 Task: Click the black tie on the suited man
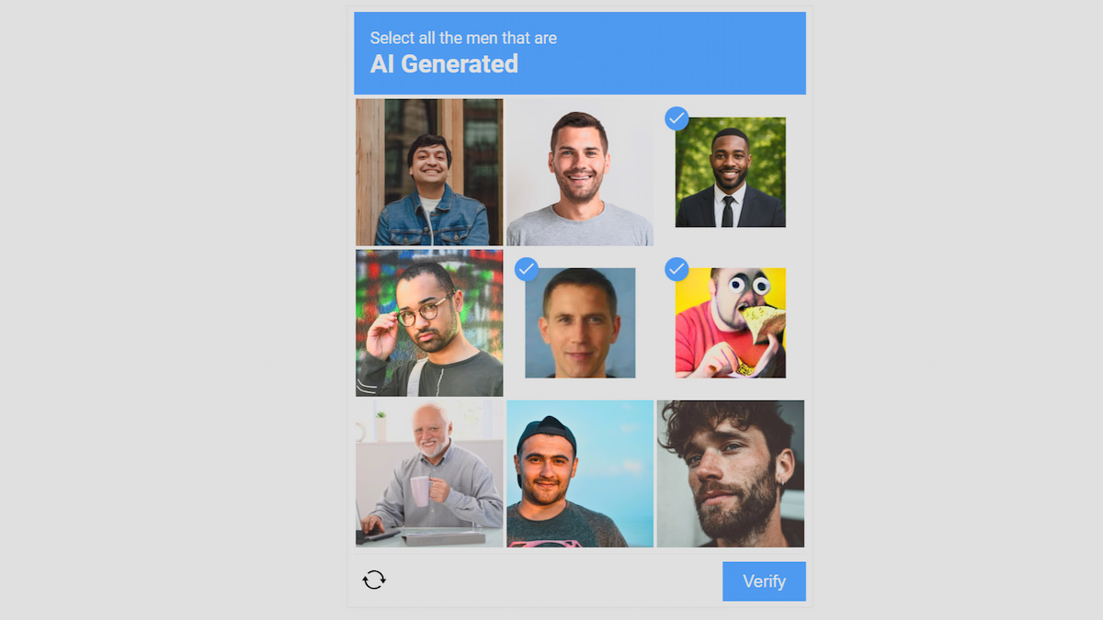tap(727, 211)
